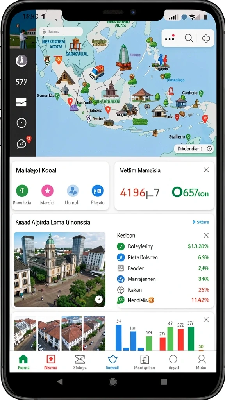Tap the green Boleyieriny row icon
Viewport: 225px width, 400px height.
[x=121, y=246]
